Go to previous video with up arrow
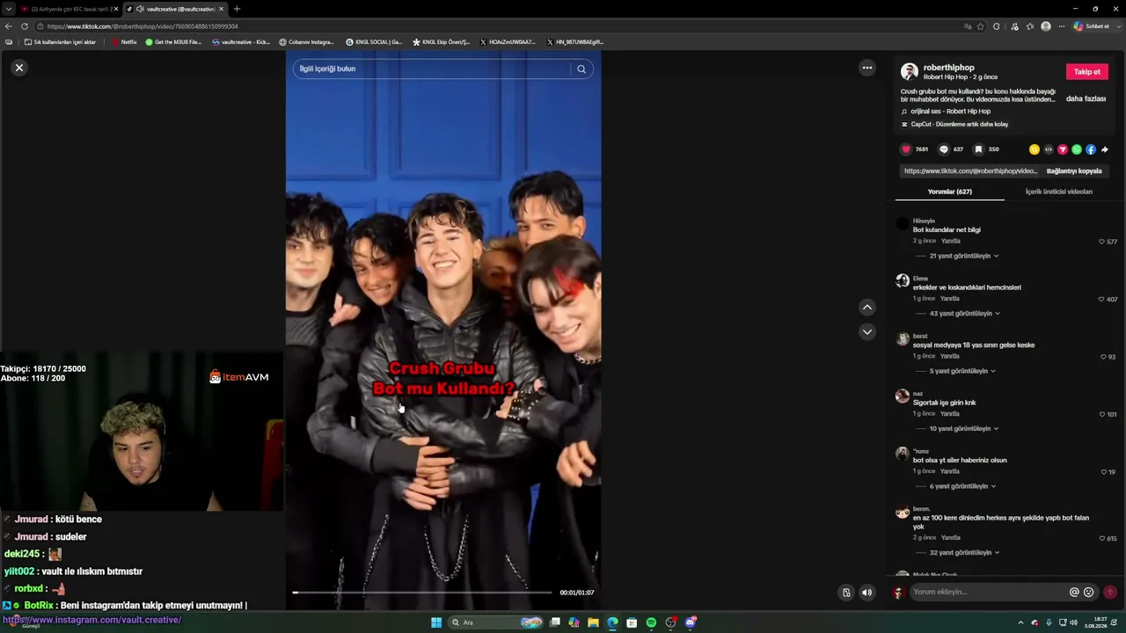 [x=867, y=307]
